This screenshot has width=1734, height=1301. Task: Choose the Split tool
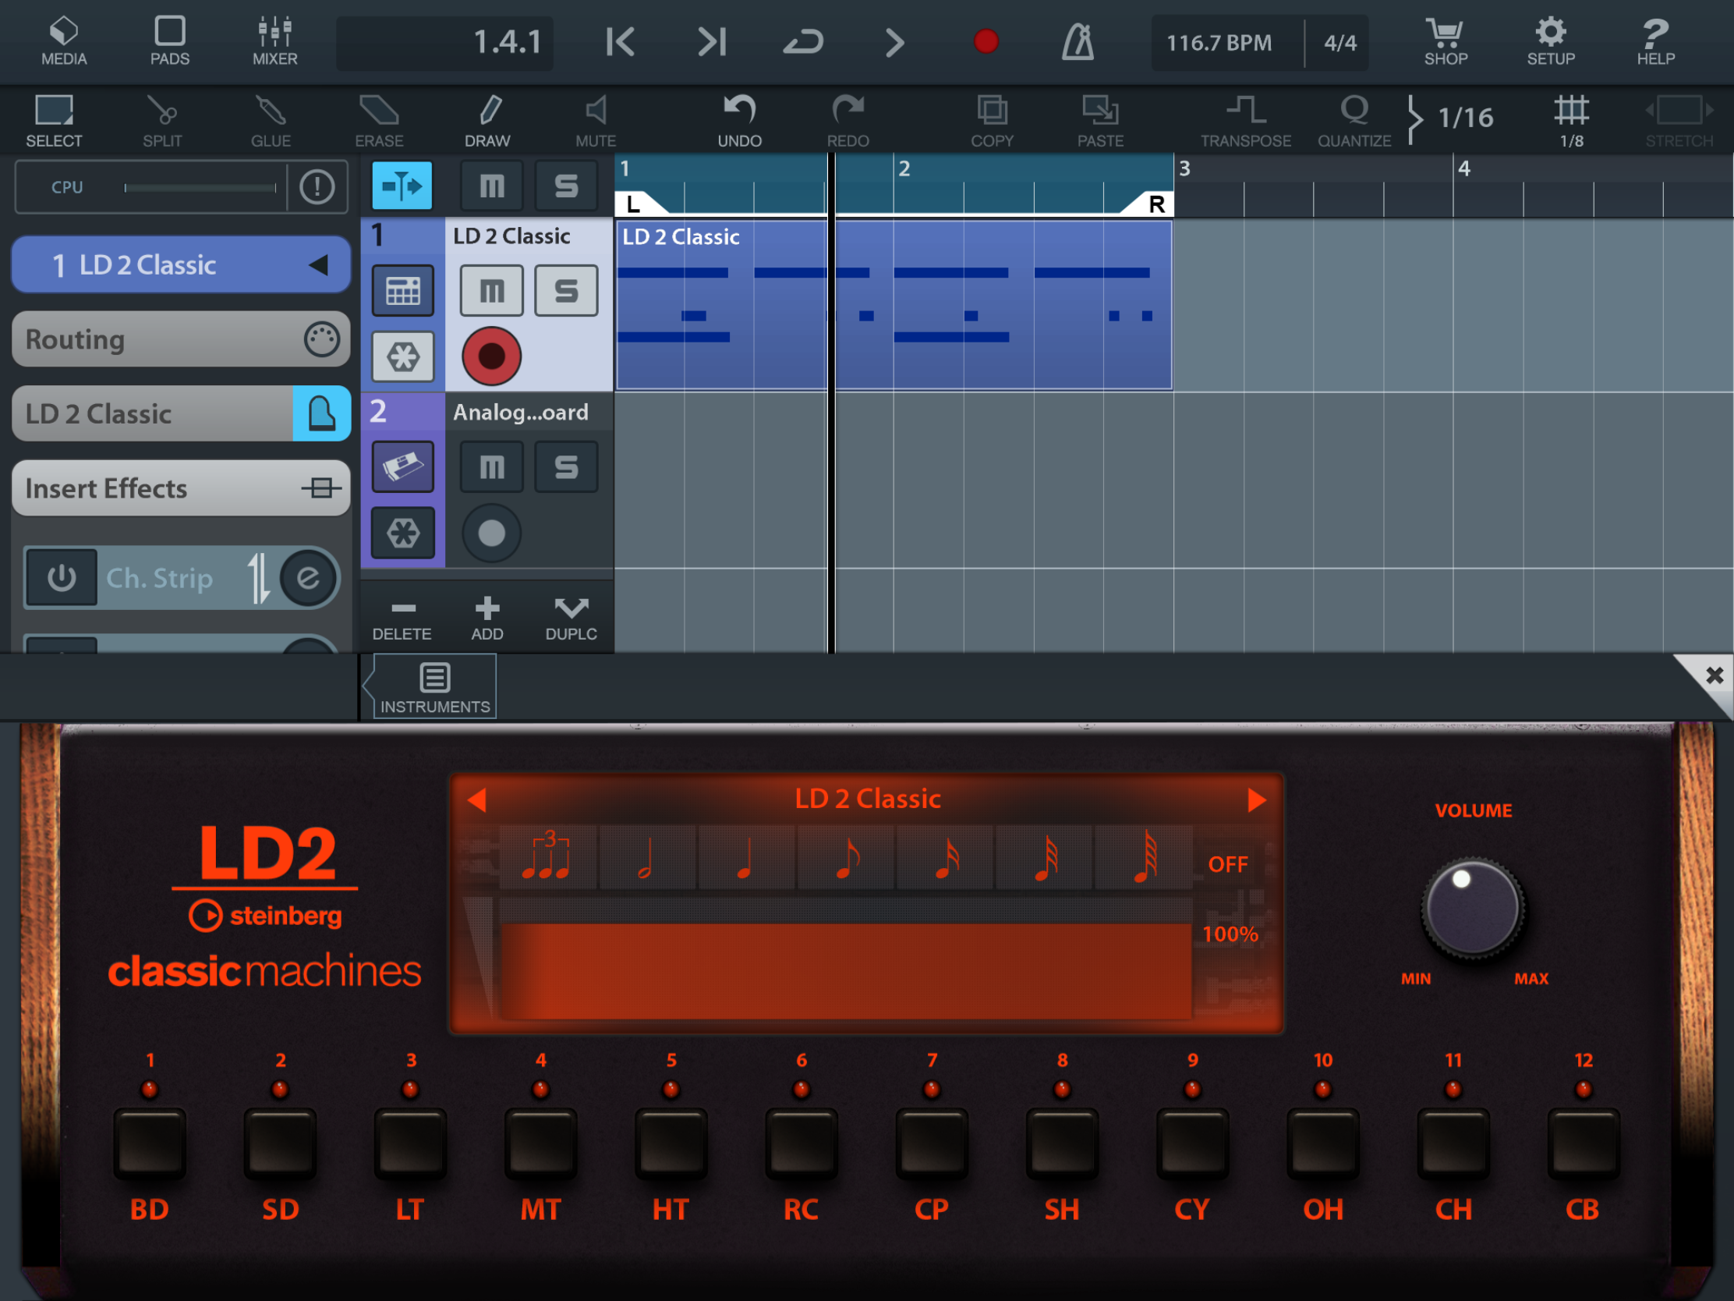162,121
